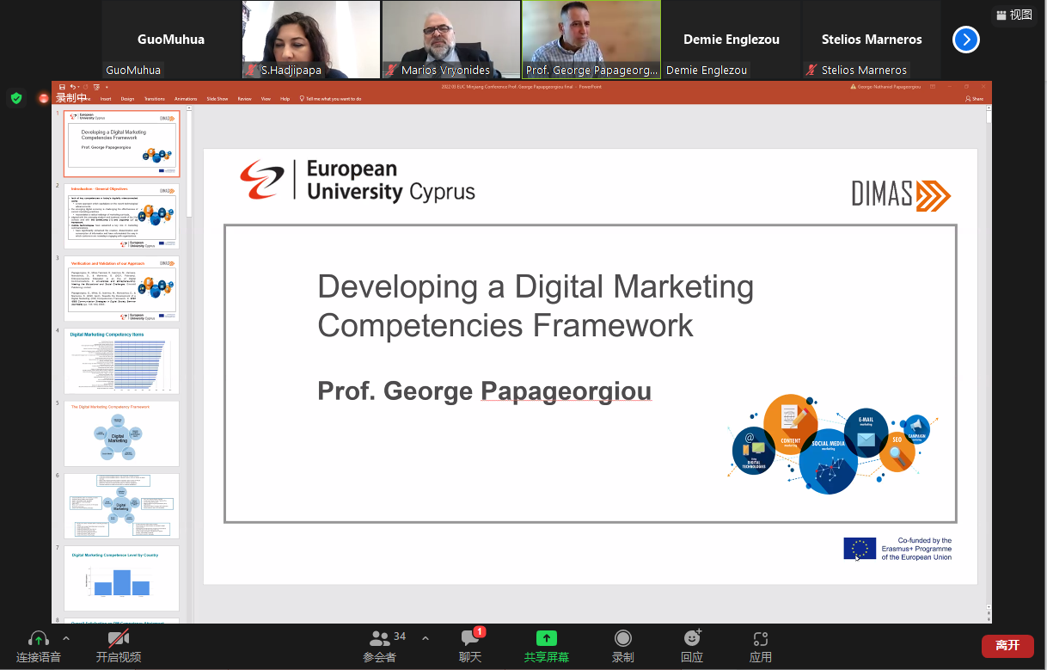The image size is (1047, 670).
Task: Open the Transitions ribbon tab
Action: pyautogui.click(x=155, y=99)
